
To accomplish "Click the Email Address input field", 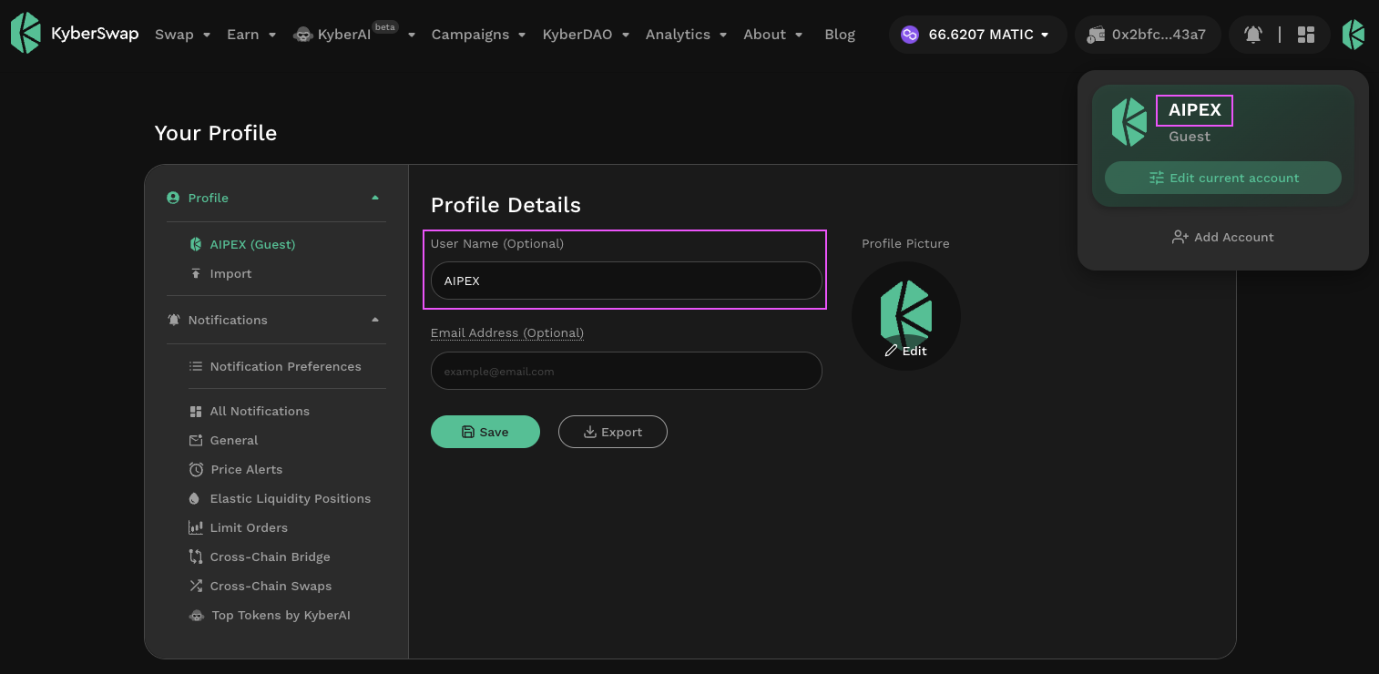I will (626, 371).
